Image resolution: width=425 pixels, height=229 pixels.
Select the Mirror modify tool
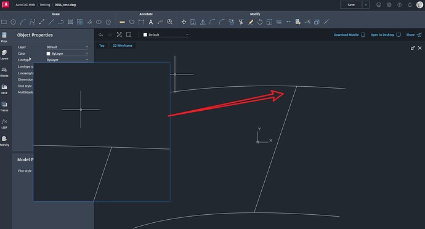point(203,22)
